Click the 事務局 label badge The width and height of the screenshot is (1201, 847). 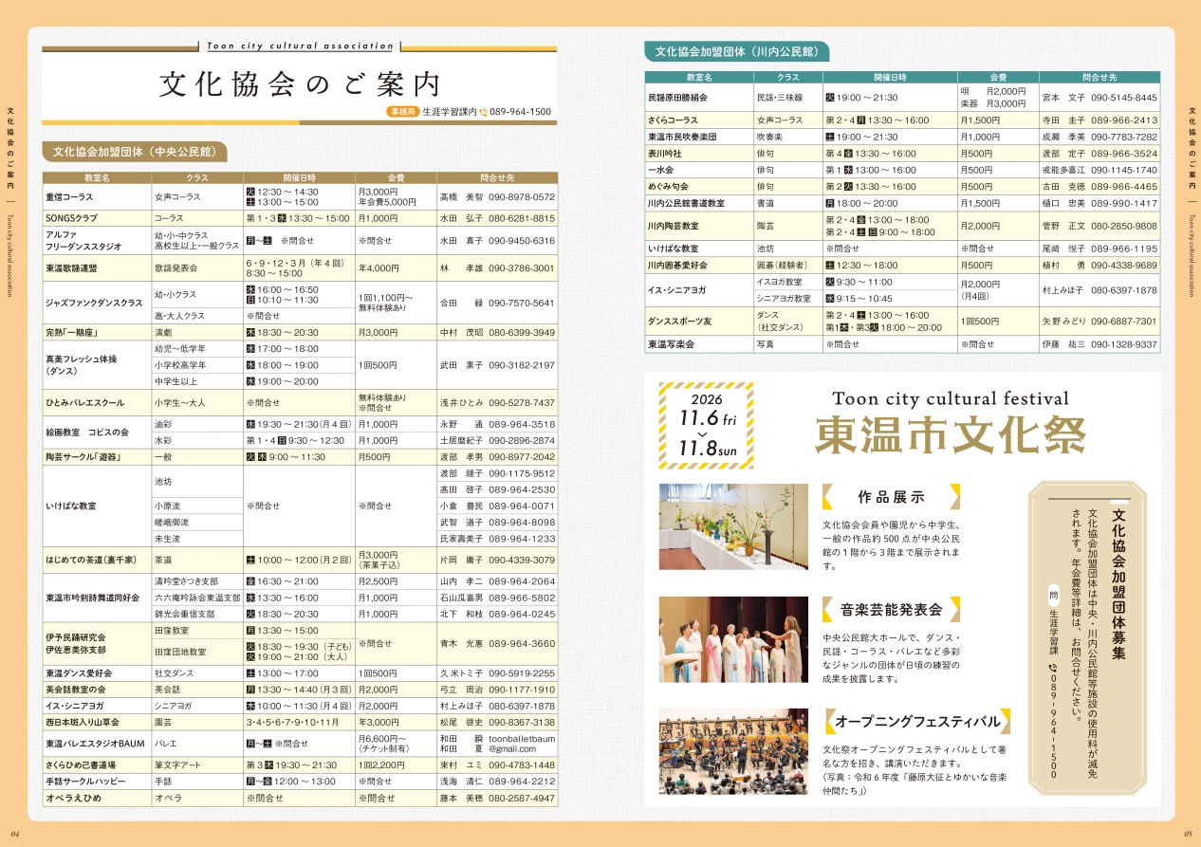(402, 112)
